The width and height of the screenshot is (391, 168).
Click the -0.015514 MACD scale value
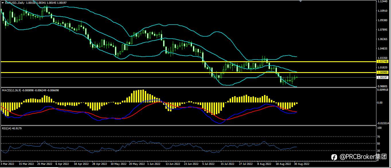(383, 123)
